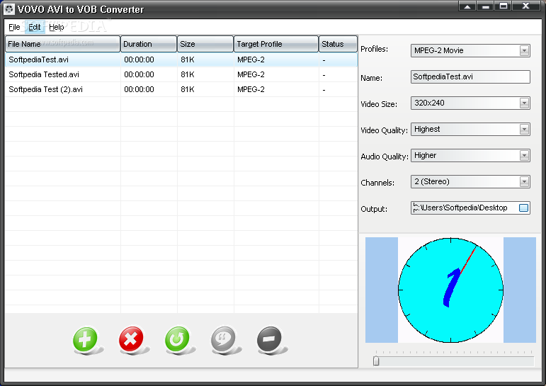Click the gray speech bubble button
546x386 pixels.
(223, 339)
